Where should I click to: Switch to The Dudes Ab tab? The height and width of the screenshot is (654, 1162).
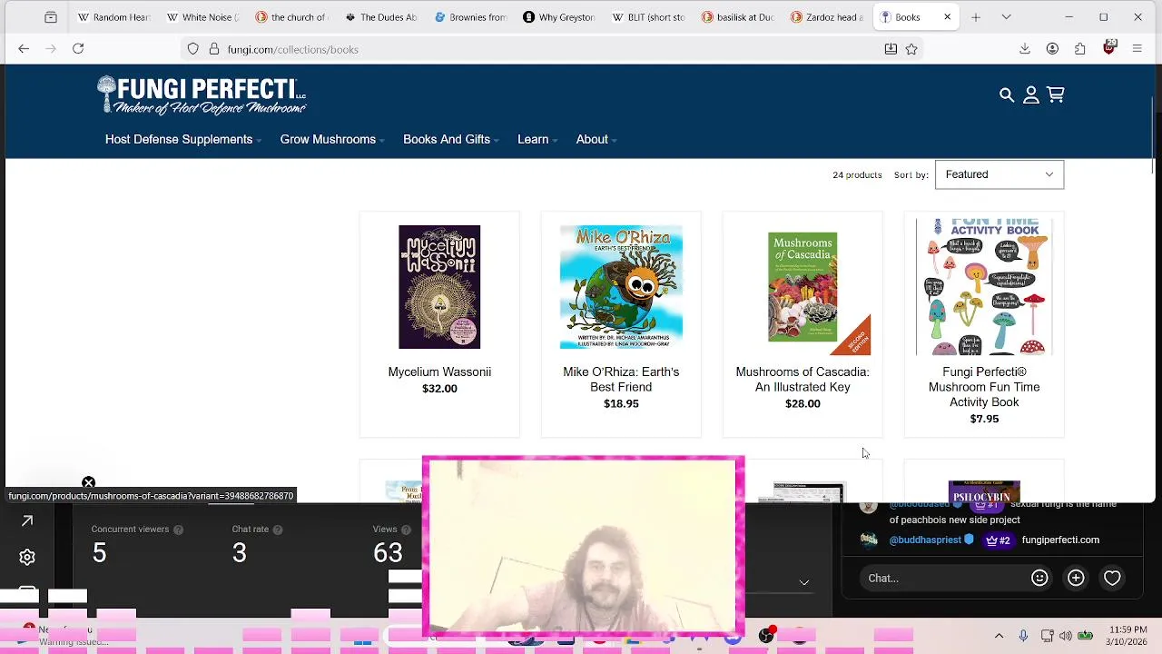pos(379,17)
